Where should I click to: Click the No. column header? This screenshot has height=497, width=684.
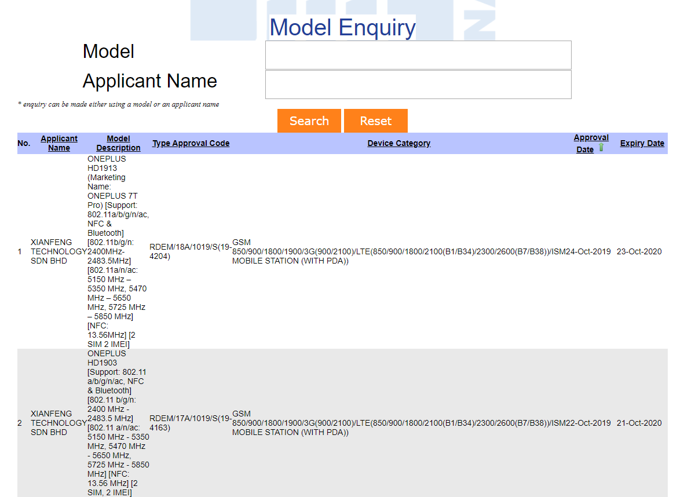pos(24,143)
